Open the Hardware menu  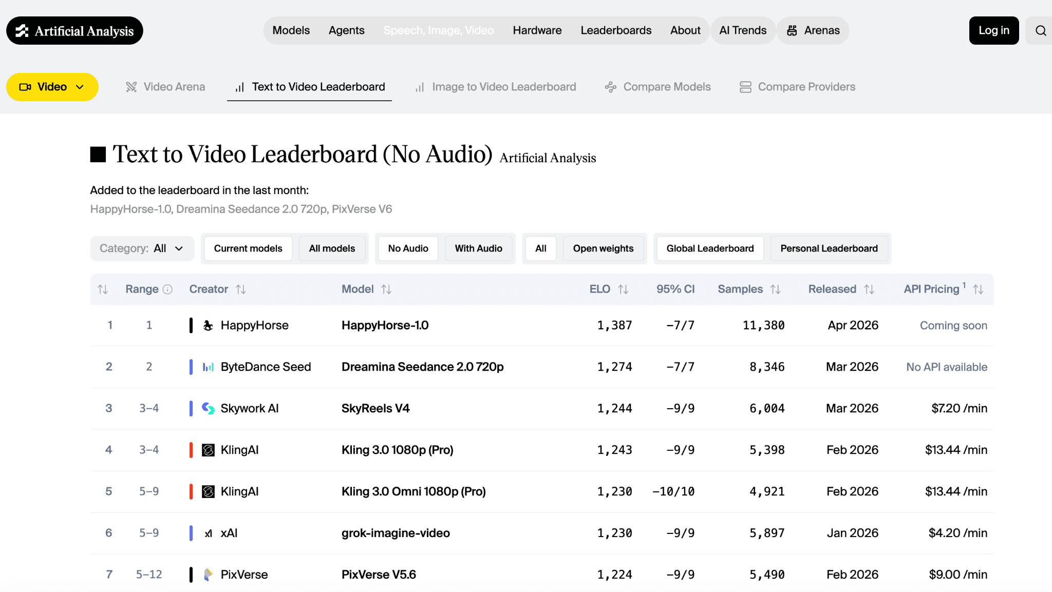pos(537,30)
